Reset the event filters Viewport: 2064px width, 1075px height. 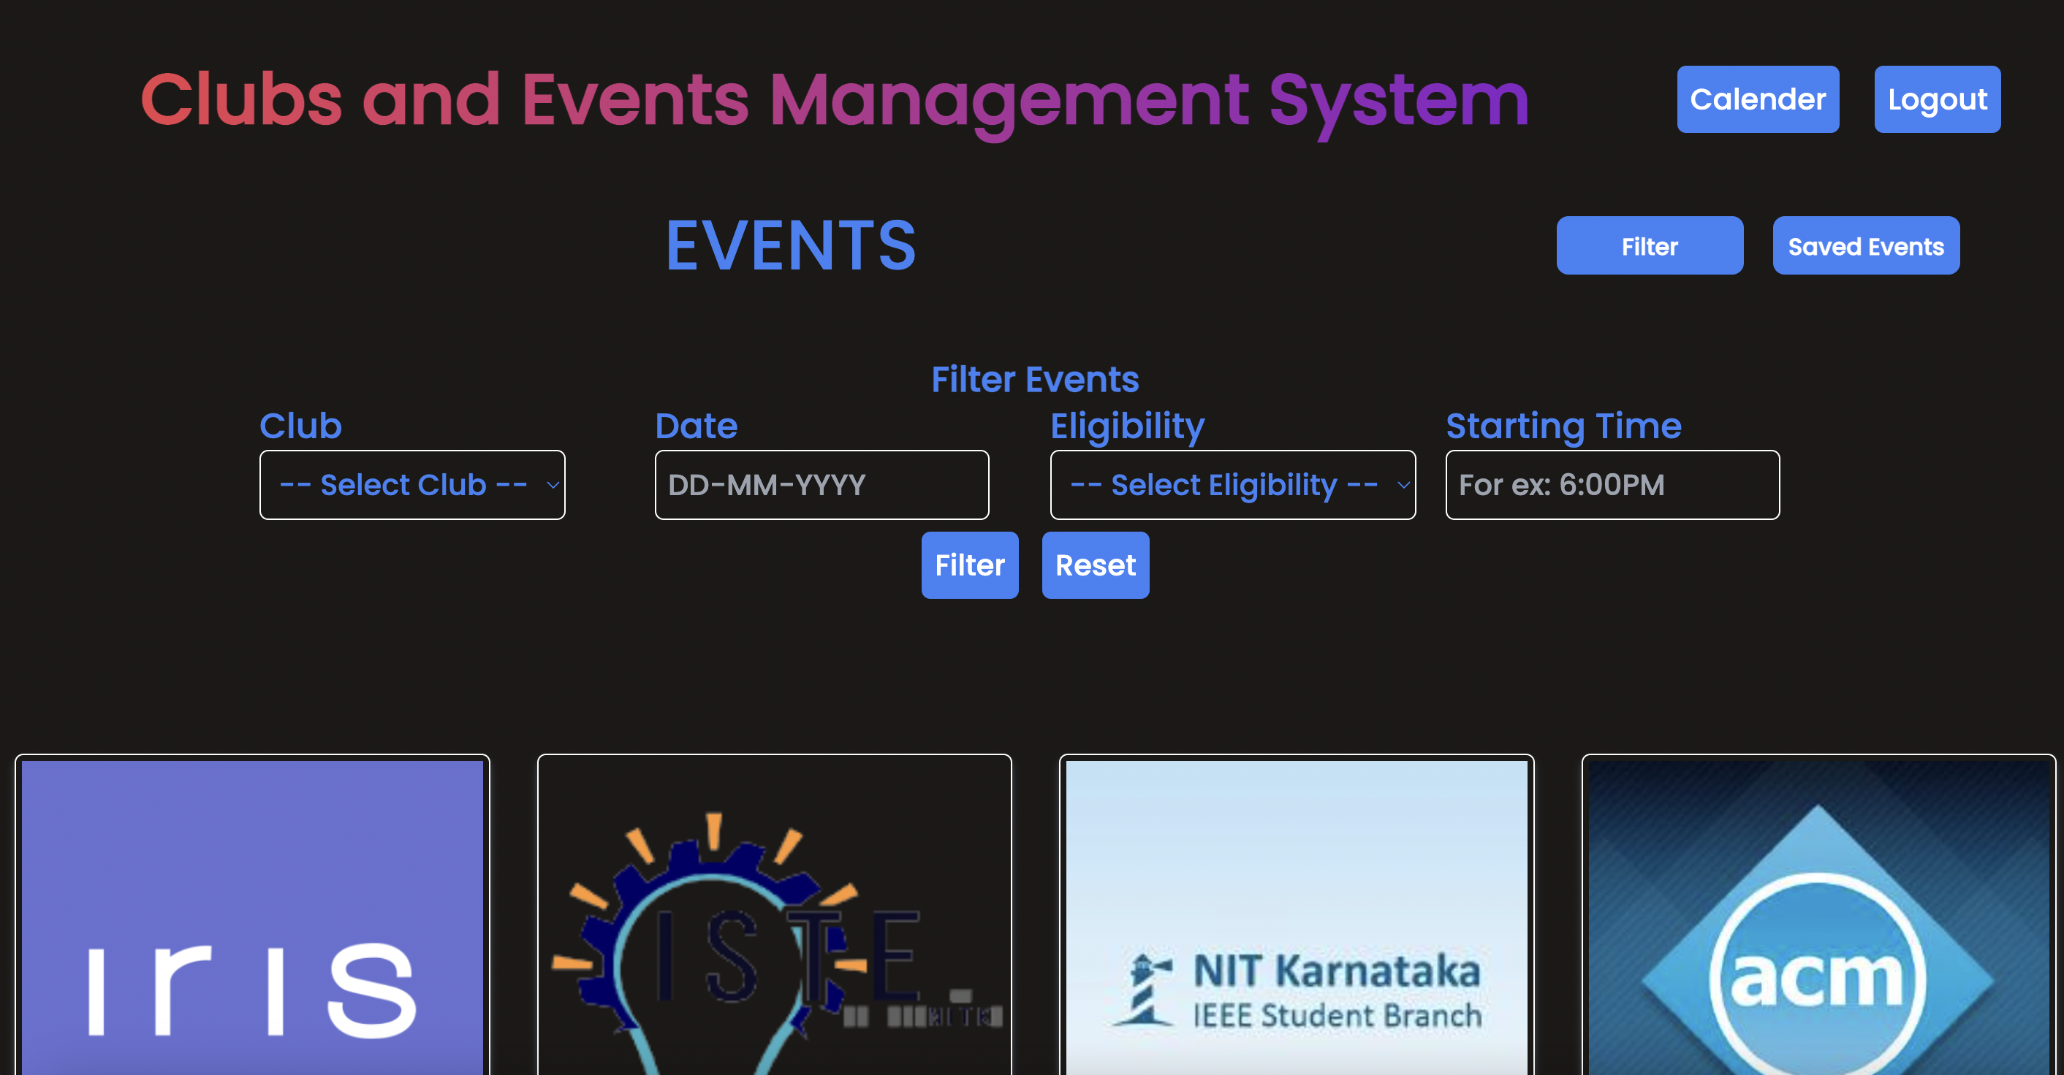click(x=1095, y=565)
